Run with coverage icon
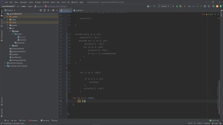Screen dimensions: 223x125 click(x=180, y=6)
